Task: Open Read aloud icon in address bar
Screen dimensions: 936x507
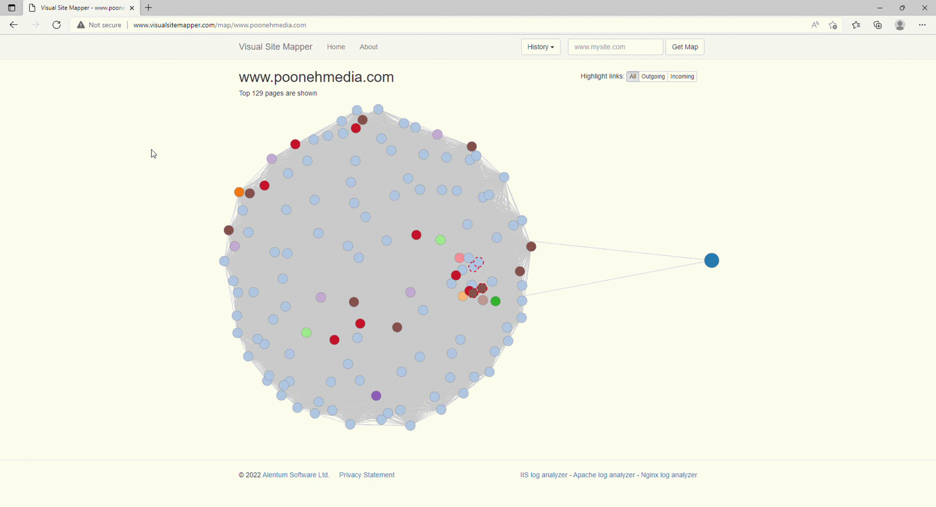Action: point(815,25)
